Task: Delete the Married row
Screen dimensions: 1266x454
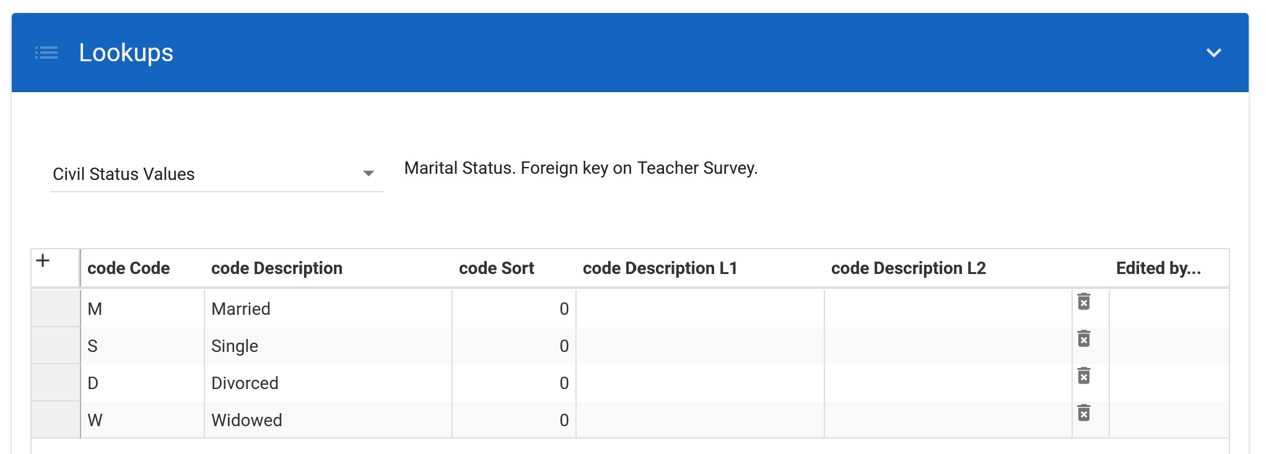Action: pyautogui.click(x=1083, y=302)
